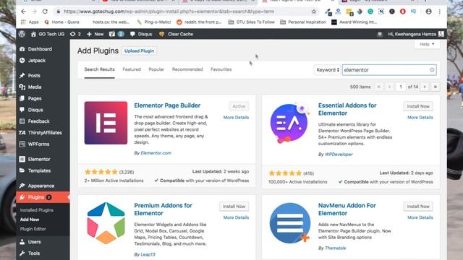Open GO Tech UG site home link

pyautogui.click(x=48, y=34)
